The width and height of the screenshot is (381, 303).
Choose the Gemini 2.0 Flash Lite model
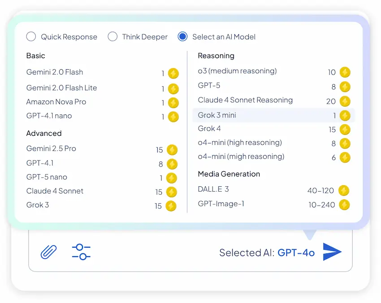click(x=61, y=88)
